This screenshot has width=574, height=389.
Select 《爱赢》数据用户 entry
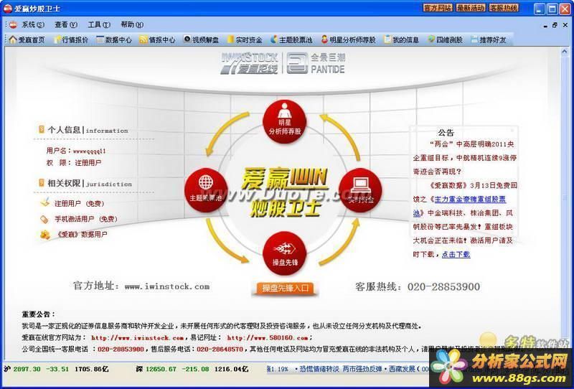(82, 235)
